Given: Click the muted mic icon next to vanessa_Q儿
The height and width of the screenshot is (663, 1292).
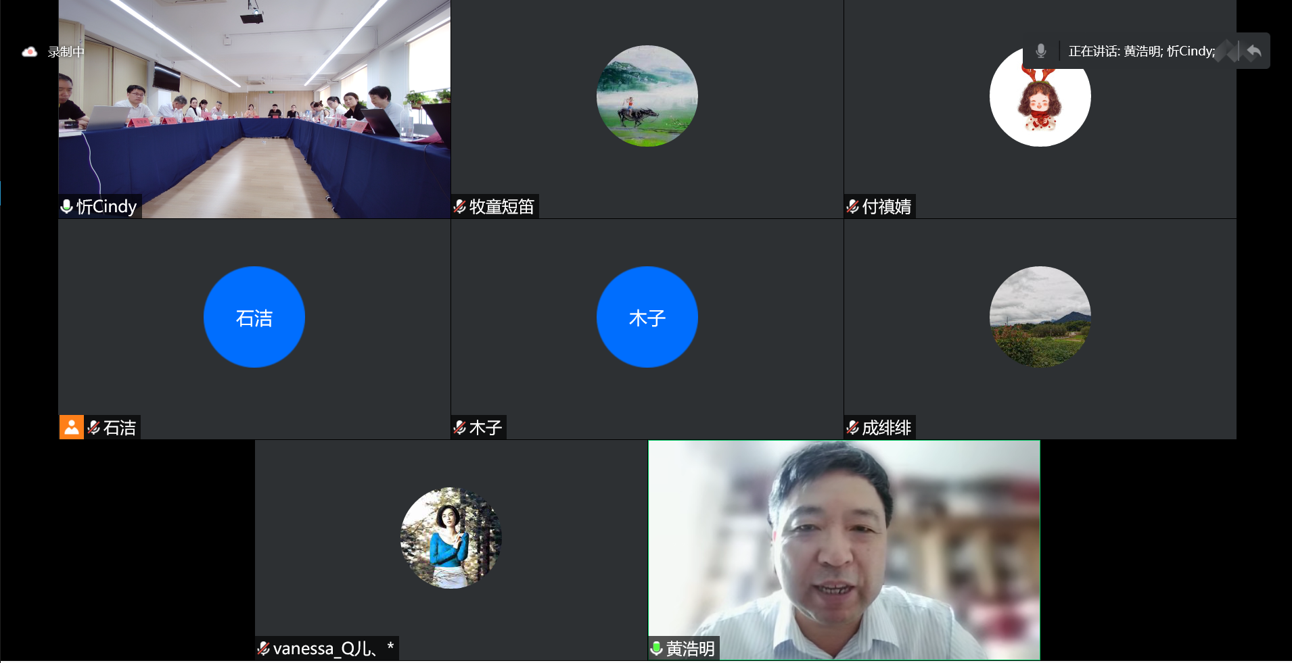Looking at the screenshot, I should tap(264, 649).
